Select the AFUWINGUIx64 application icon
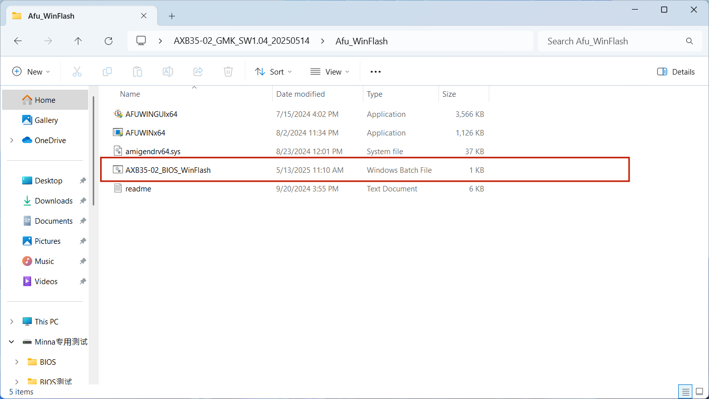The image size is (709, 399). coord(118,114)
